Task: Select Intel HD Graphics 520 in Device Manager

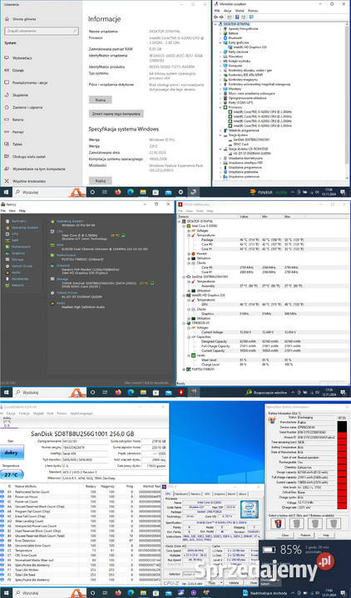Action: tap(250, 47)
